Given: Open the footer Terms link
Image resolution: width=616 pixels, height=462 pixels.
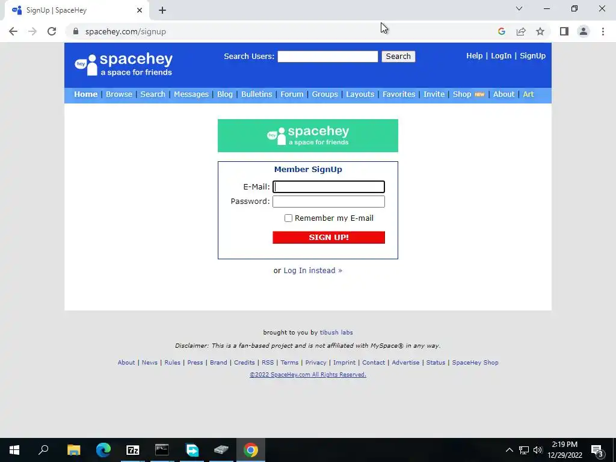Looking at the screenshot, I should (289, 363).
